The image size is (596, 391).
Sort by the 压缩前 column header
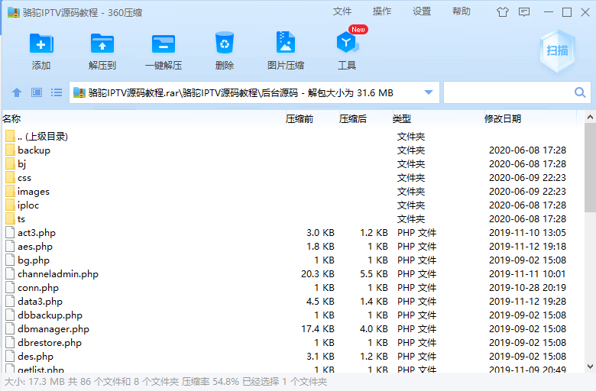tap(300, 119)
